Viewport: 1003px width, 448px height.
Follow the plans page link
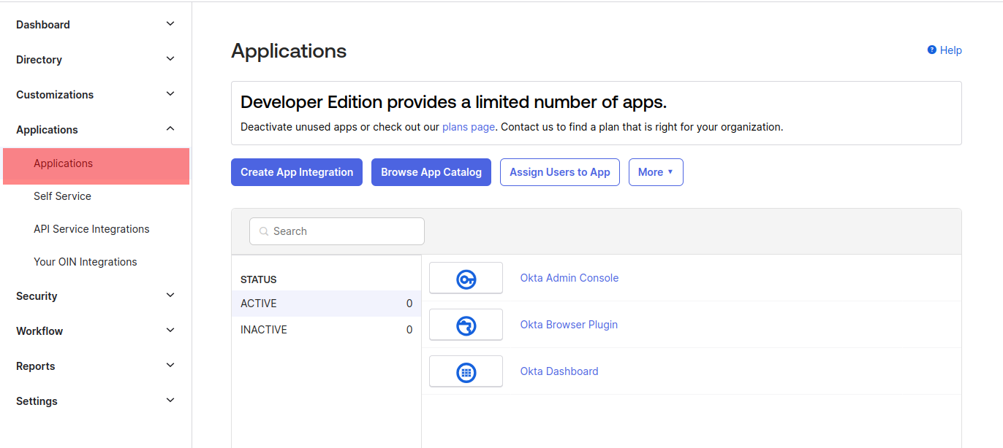(x=468, y=127)
